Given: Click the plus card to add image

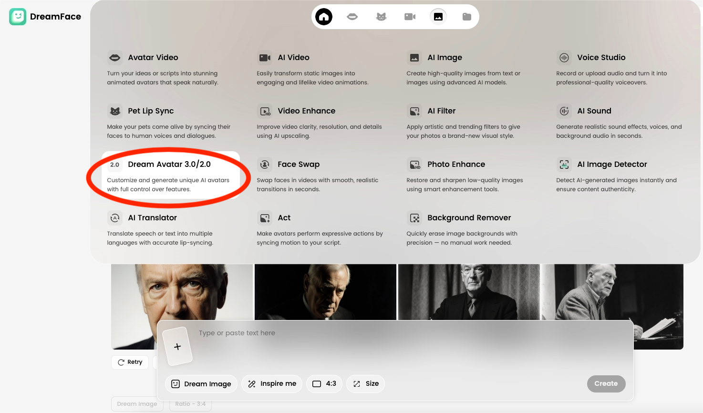Looking at the screenshot, I should click(177, 347).
